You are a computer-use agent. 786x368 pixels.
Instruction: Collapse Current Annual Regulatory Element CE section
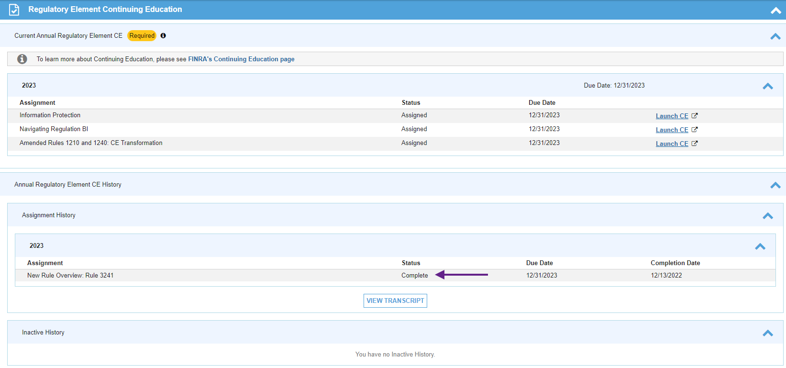[775, 36]
